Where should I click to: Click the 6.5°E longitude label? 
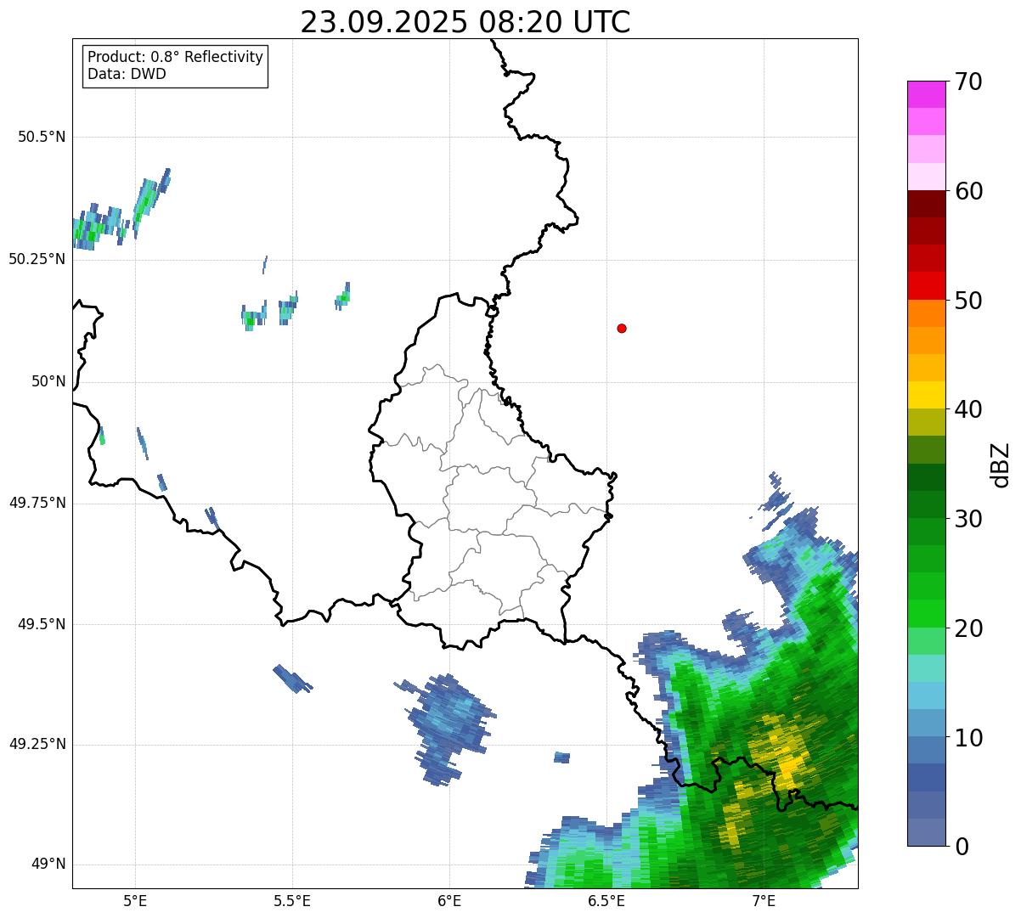pos(606,900)
